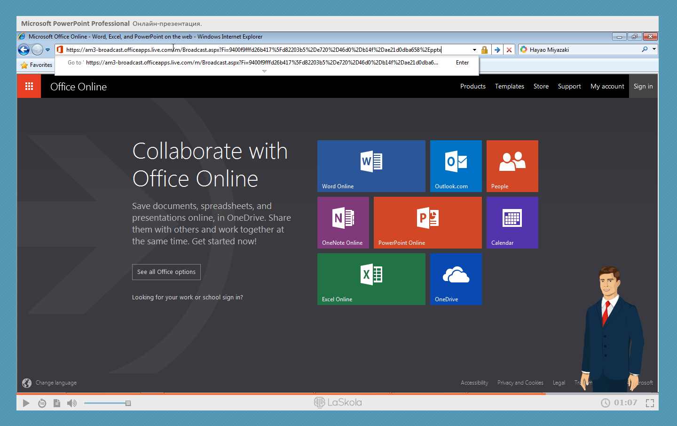Expand the autocomplete suggestions chevron
This screenshot has width=677, height=426.
pos(264,71)
